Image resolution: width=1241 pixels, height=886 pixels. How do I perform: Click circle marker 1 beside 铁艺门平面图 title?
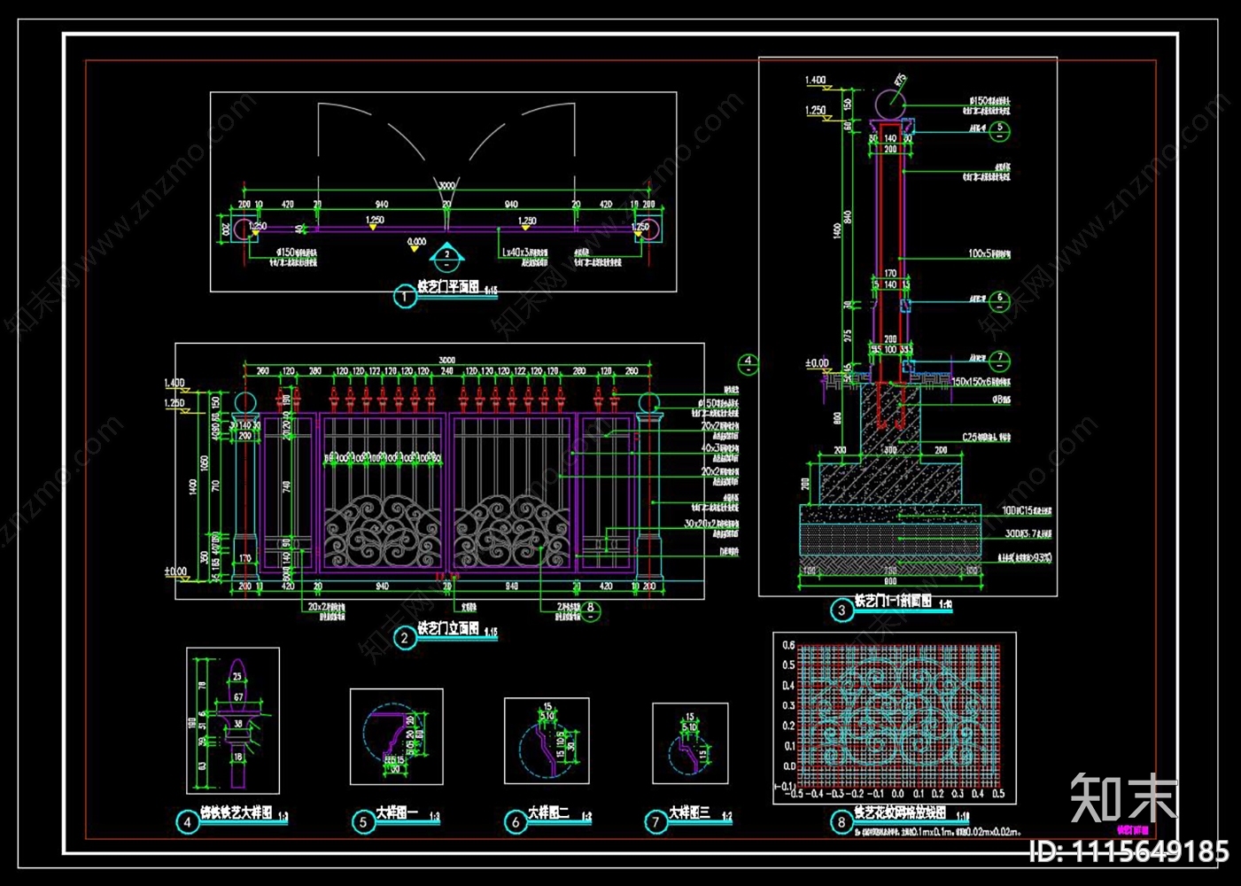pos(405,297)
